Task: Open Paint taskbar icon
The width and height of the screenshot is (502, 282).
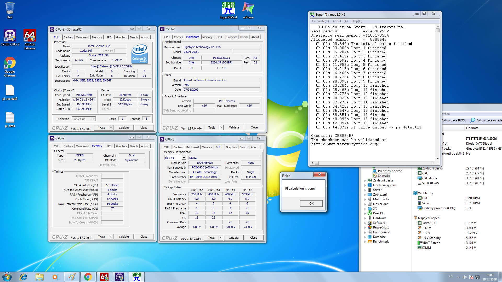Action: click(x=71, y=277)
